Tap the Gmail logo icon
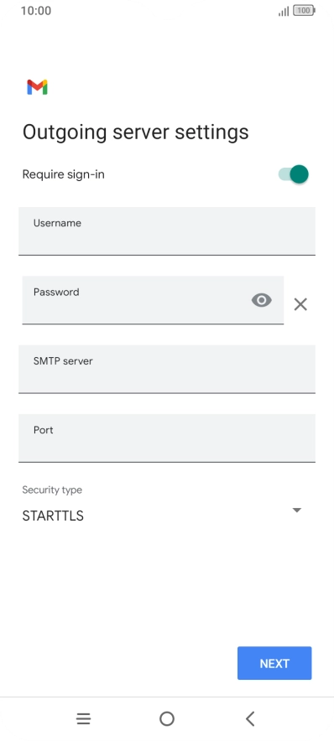Viewport: 334px width, 741px height. pyautogui.click(x=37, y=87)
